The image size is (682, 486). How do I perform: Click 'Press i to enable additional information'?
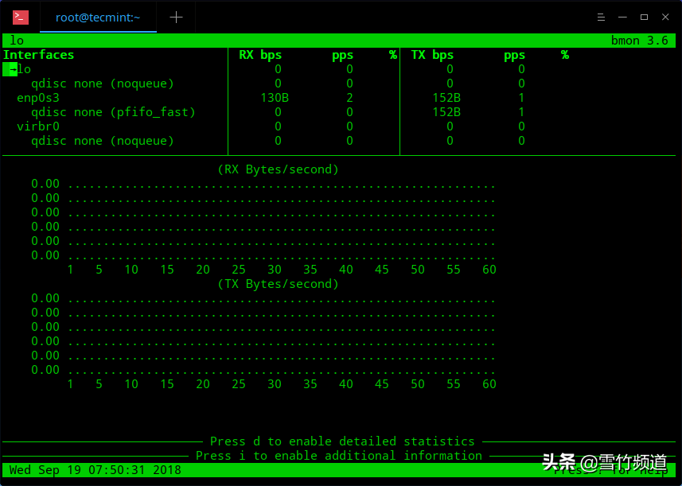(x=339, y=456)
